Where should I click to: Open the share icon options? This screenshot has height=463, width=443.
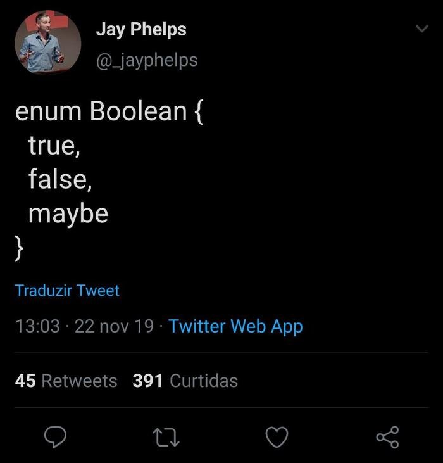click(x=387, y=436)
